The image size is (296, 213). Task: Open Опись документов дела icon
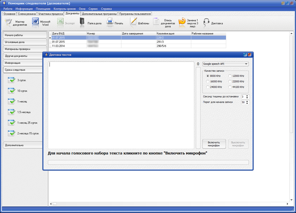click(x=156, y=22)
